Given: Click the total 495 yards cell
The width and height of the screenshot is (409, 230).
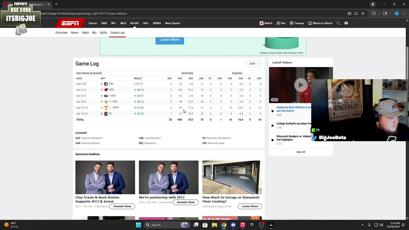Looking at the screenshot, I should (180, 120).
